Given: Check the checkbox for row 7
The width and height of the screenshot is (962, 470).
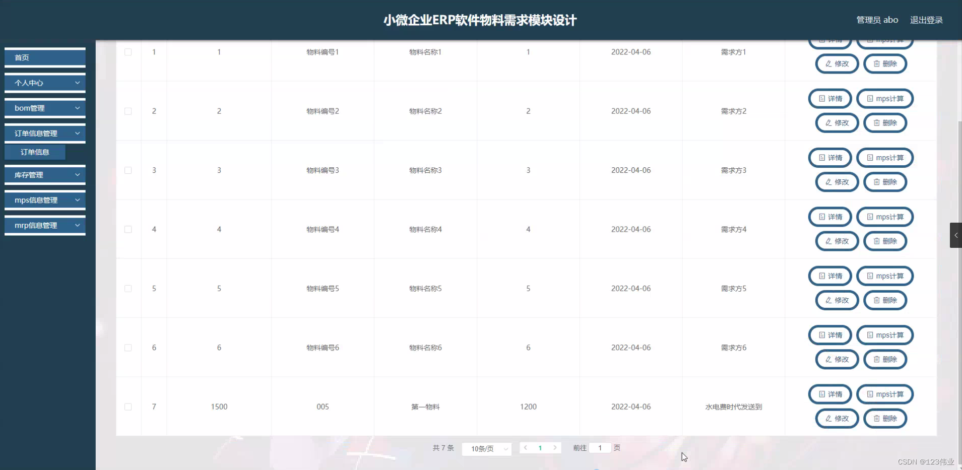Looking at the screenshot, I should tap(129, 407).
